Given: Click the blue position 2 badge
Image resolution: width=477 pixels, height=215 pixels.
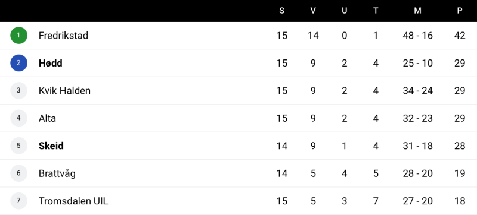Looking at the screenshot, I should click(18, 63).
